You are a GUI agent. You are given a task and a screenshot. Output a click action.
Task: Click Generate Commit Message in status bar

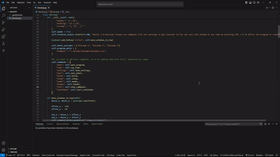pyautogui.click(x=67, y=155)
